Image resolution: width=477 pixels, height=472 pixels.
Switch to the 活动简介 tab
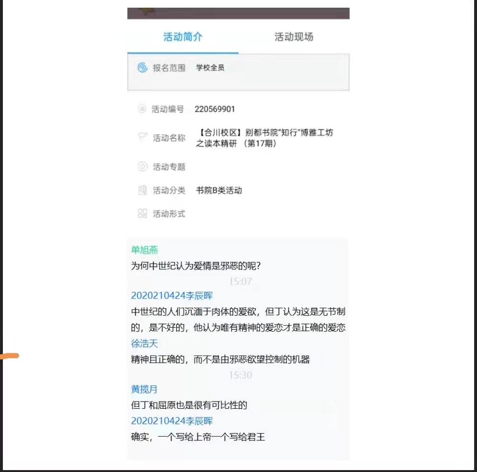[182, 37]
